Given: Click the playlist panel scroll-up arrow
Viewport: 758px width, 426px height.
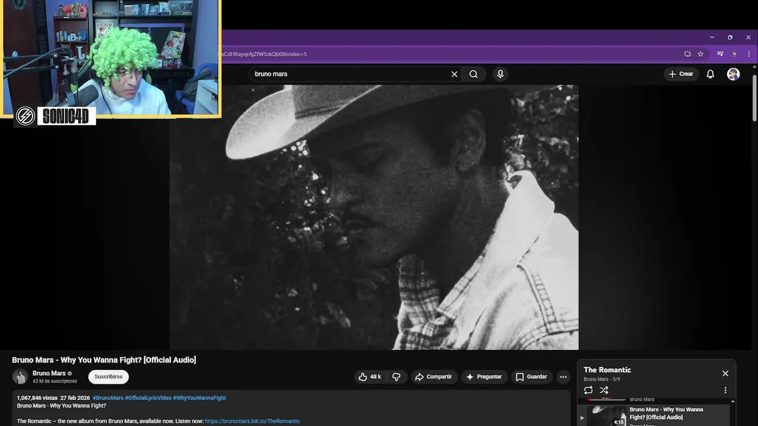Looking at the screenshot, I should [733, 402].
